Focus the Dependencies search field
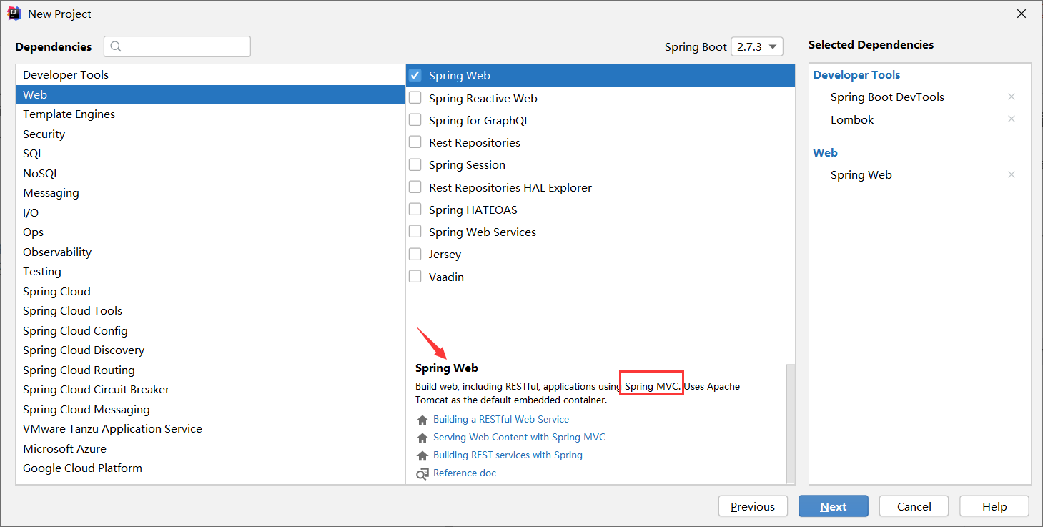1043x527 pixels. (x=177, y=46)
